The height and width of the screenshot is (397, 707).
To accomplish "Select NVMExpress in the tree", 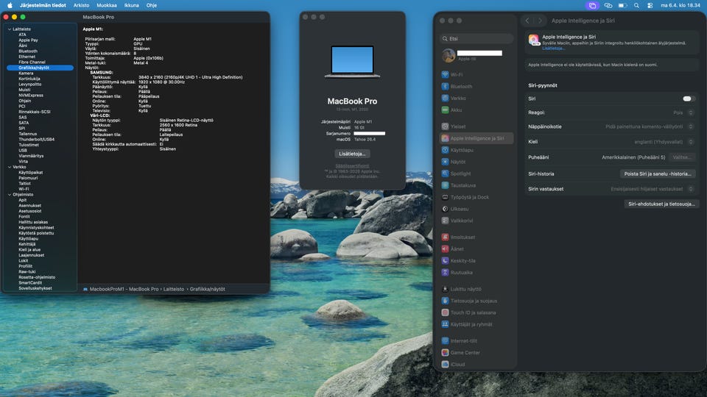I will click(31, 96).
